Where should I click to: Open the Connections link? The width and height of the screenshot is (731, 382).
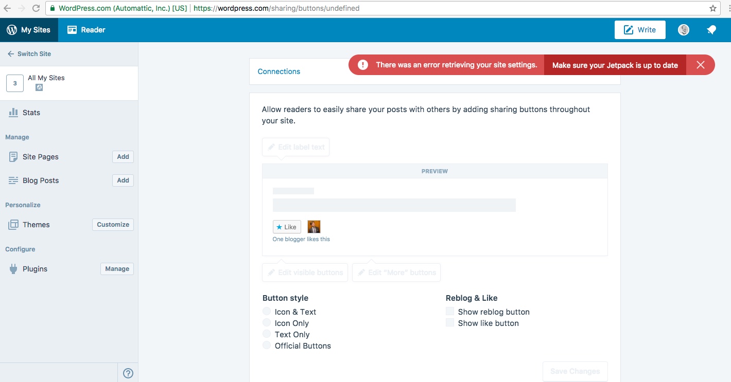[279, 71]
